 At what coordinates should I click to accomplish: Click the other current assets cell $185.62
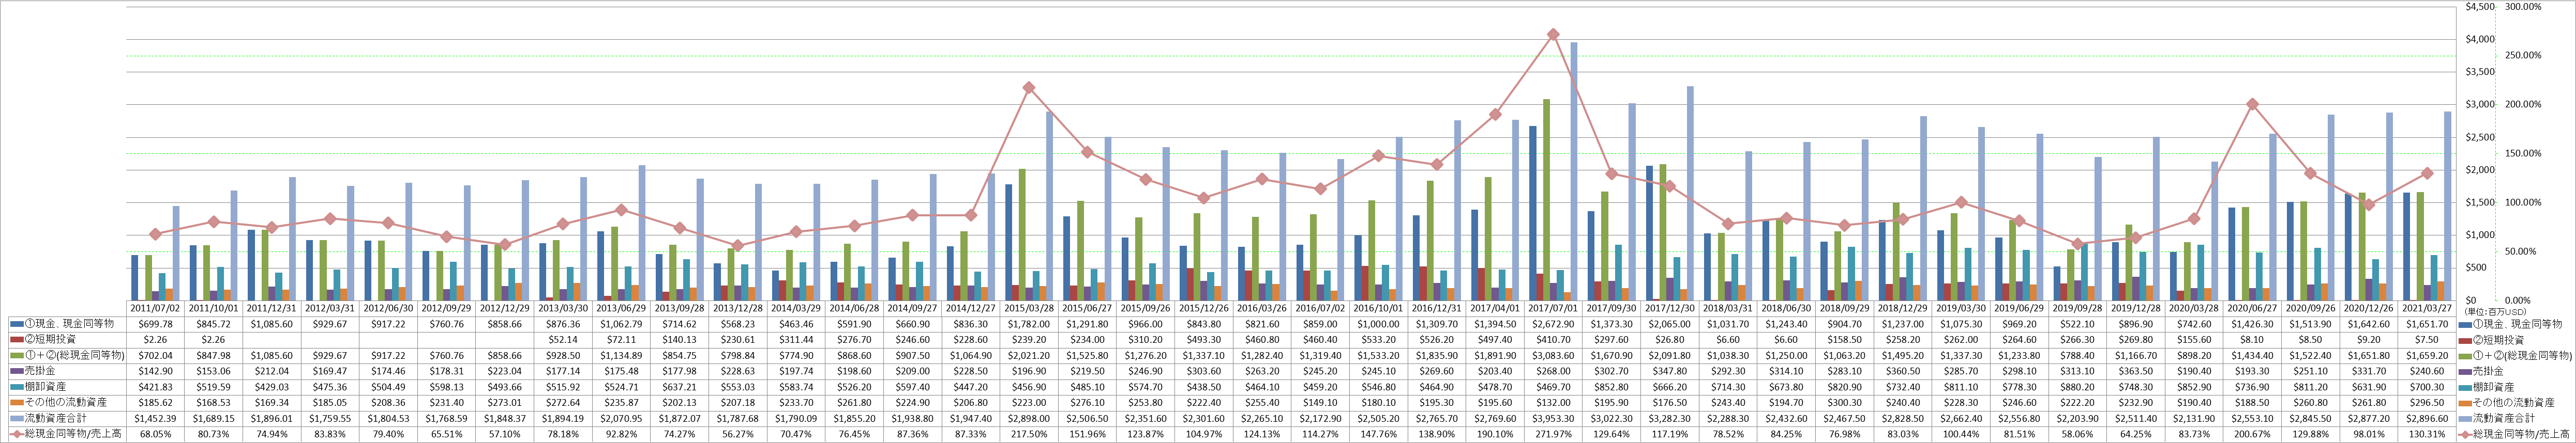tap(154, 402)
